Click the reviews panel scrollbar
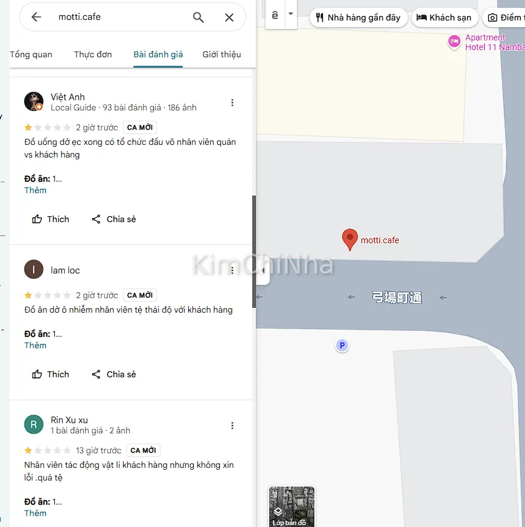 [x=254, y=251]
